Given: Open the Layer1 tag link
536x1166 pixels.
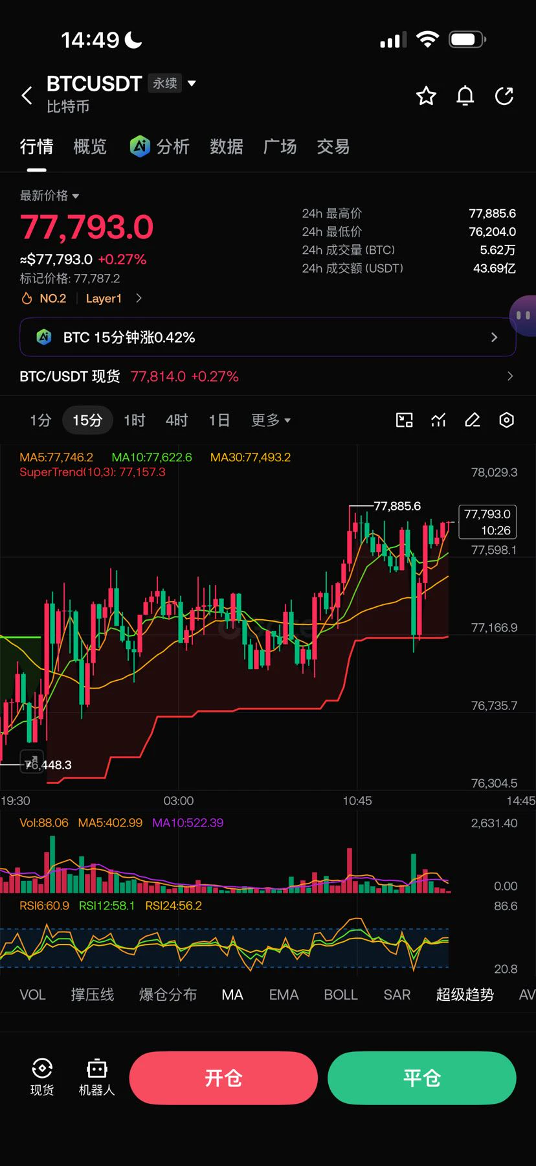Looking at the screenshot, I should coord(104,299).
